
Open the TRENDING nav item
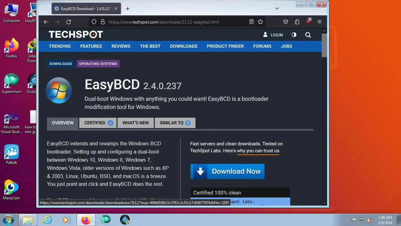(x=60, y=46)
